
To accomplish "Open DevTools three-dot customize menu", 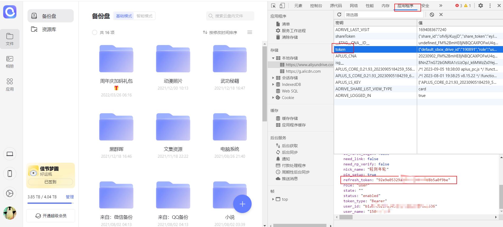I will pos(490,6).
